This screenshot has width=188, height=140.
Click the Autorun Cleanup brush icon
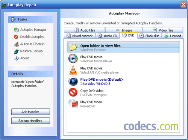(x=16, y=44)
